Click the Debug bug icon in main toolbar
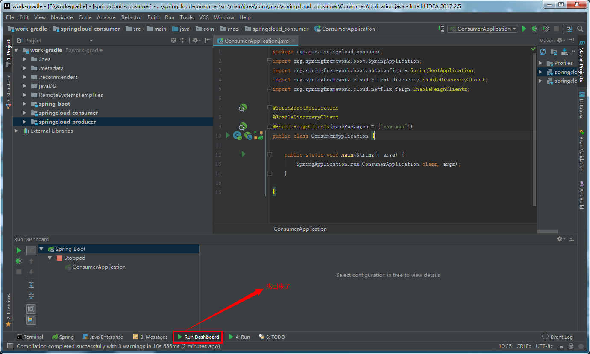Image resolution: width=590 pixels, height=354 pixels. tap(534, 29)
